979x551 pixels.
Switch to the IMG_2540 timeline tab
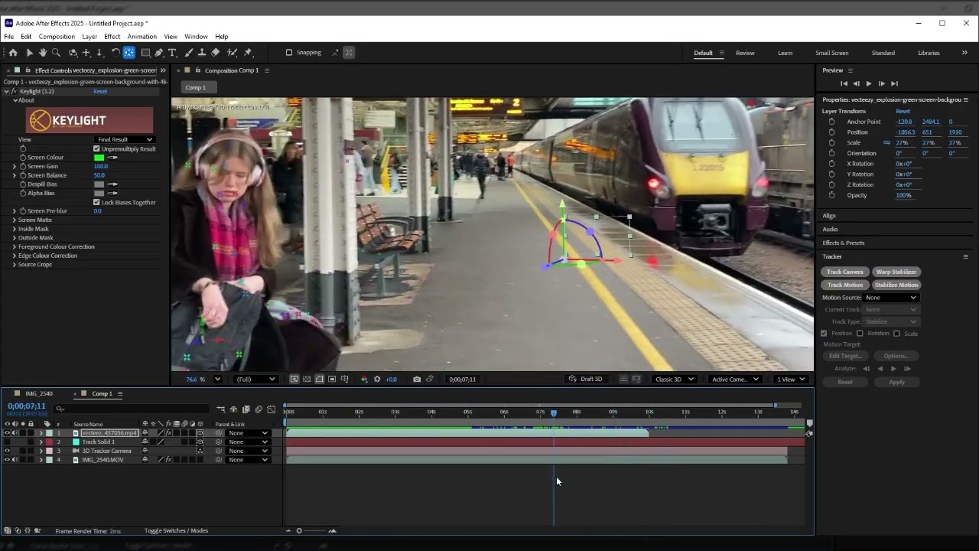click(x=39, y=394)
